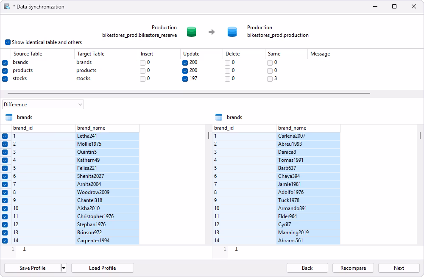Click the Target Table column header
The width and height of the screenshot is (424, 277).
point(106,54)
